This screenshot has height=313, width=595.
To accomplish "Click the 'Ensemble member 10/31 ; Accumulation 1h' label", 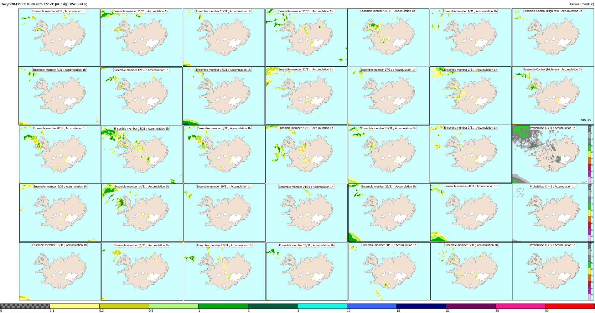I will point(59,245).
